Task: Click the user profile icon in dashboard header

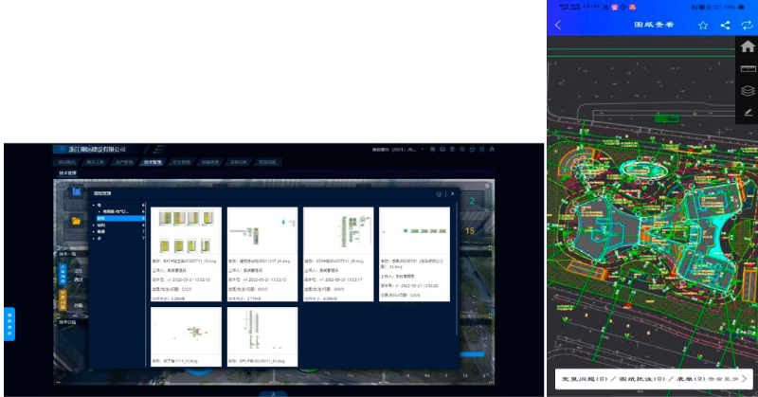Action: click(x=492, y=150)
